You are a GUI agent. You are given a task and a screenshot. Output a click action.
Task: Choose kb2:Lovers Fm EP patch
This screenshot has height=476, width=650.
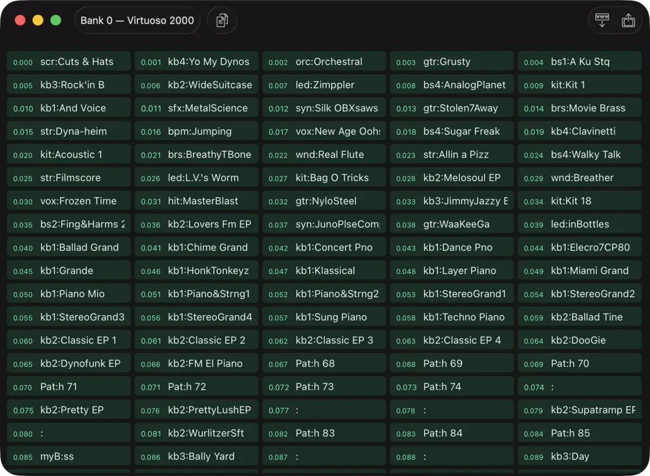pos(197,224)
